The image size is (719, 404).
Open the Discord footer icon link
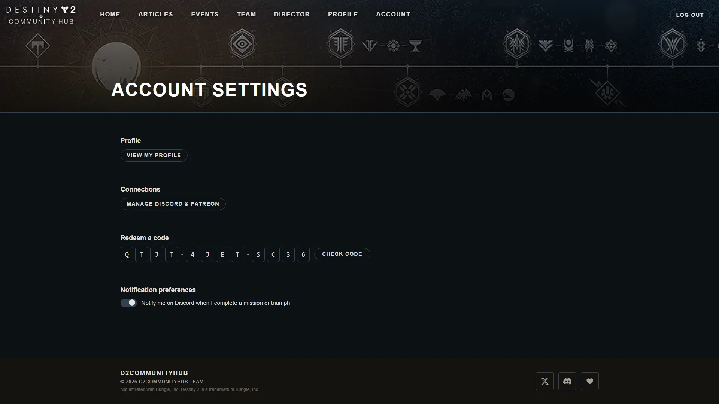[567, 381]
